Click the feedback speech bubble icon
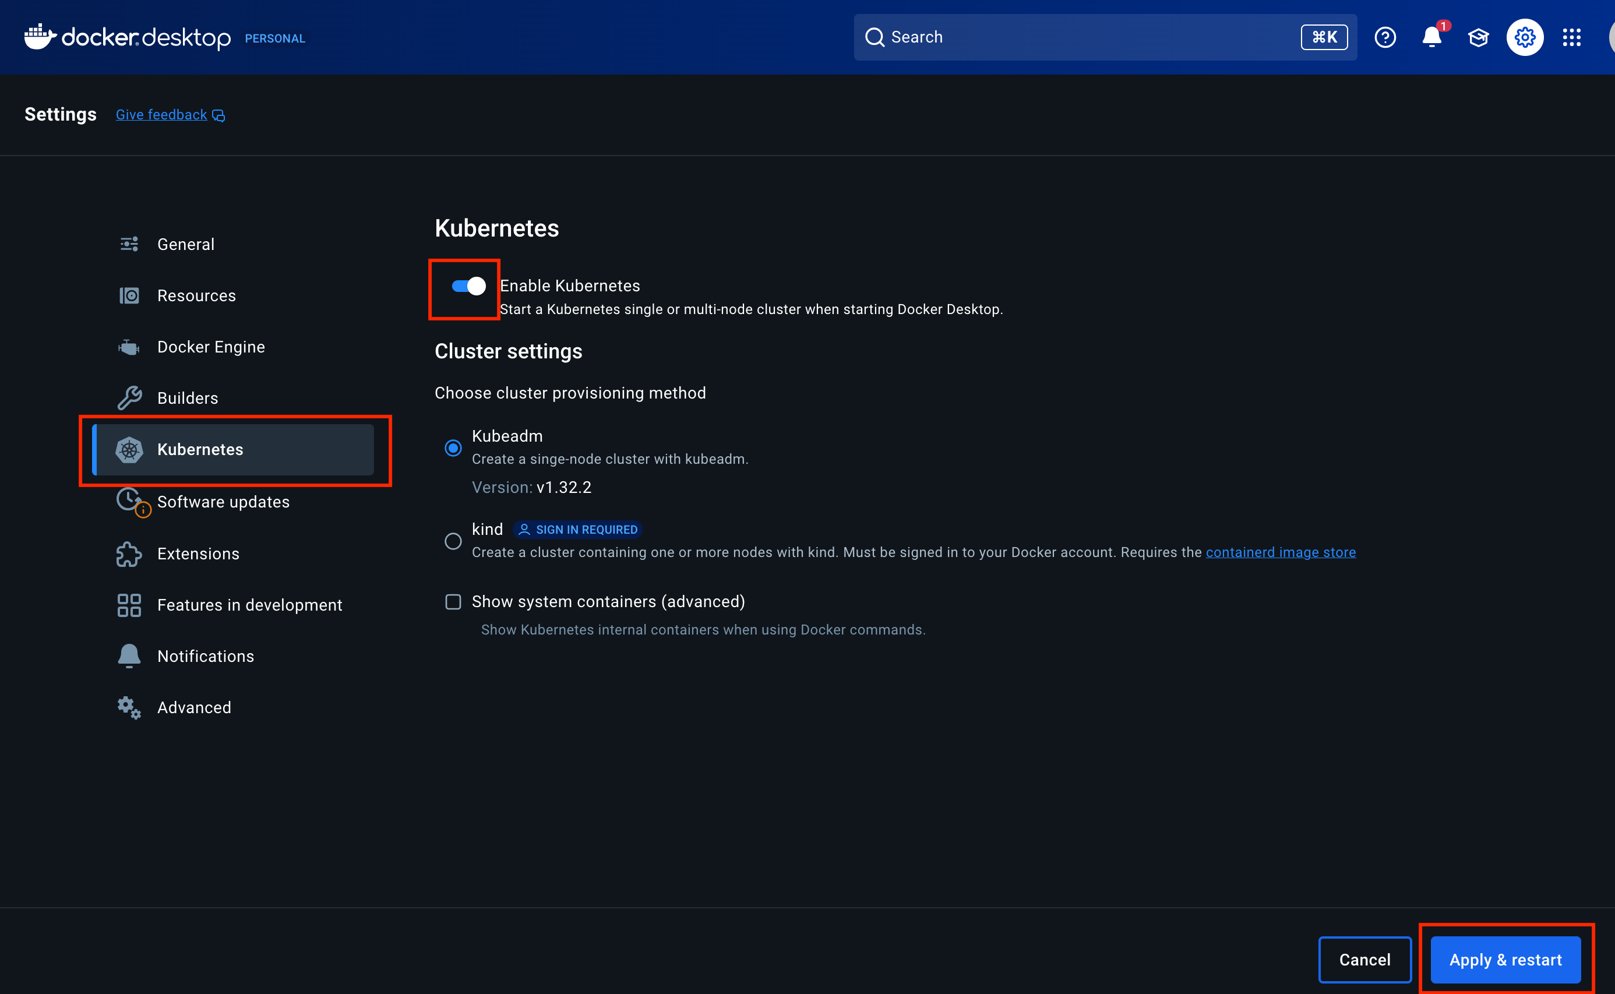Viewport: 1615px width, 994px height. click(x=219, y=116)
